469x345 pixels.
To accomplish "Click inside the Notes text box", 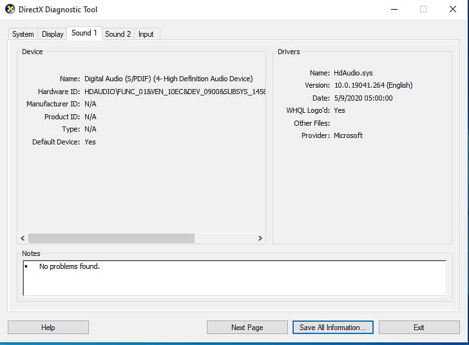I will [x=235, y=278].
